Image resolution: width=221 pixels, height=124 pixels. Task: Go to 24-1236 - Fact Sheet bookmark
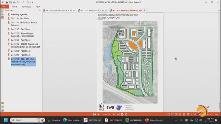pos(21,40)
